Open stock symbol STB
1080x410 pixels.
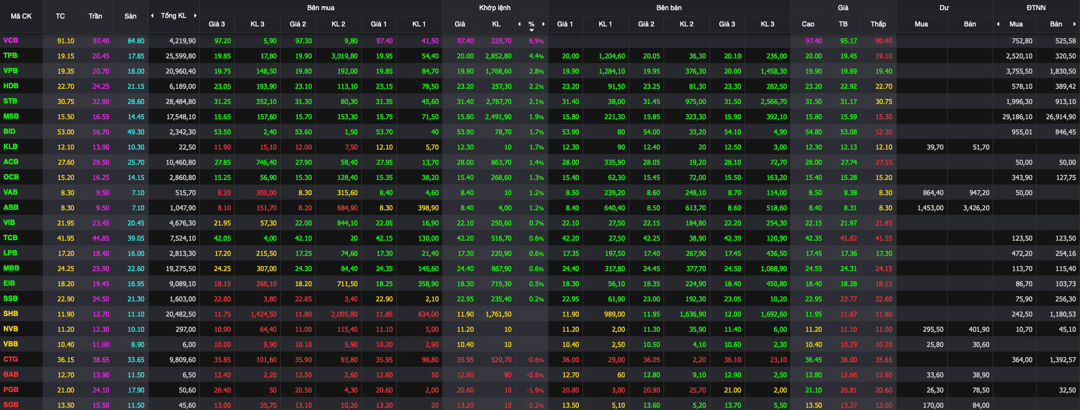10,101
